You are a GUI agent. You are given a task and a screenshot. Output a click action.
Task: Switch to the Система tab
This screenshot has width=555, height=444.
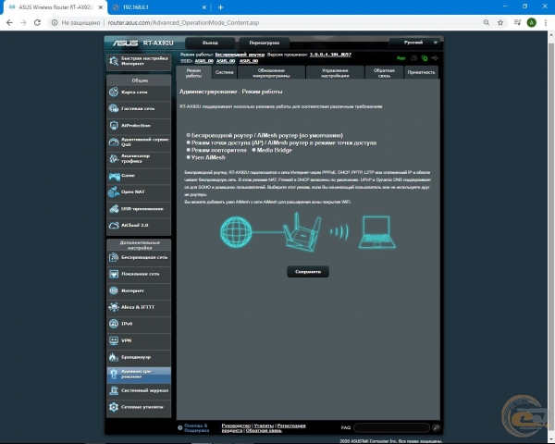pos(225,72)
